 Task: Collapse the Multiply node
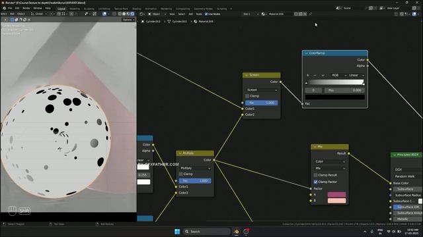coord(180,153)
